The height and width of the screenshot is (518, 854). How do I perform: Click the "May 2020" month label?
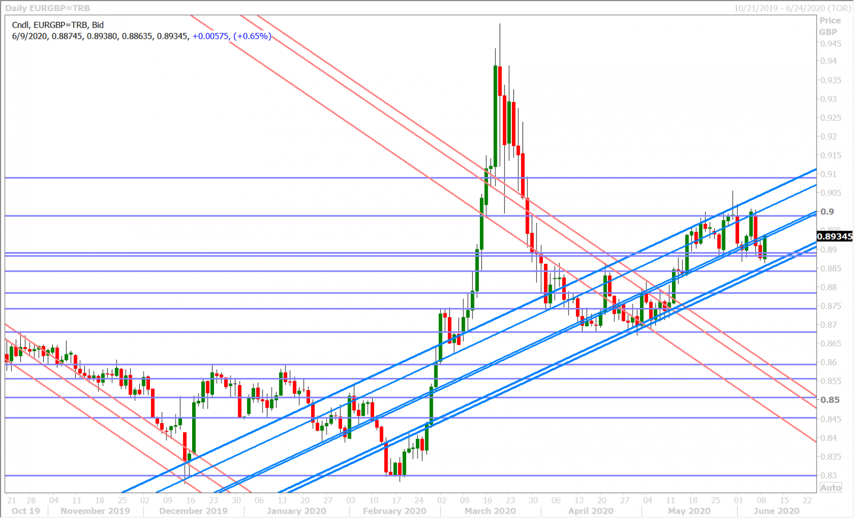pyautogui.click(x=689, y=511)
